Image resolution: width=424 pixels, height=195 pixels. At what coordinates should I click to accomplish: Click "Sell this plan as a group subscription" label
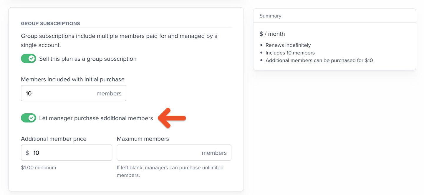tap(88, 59)
